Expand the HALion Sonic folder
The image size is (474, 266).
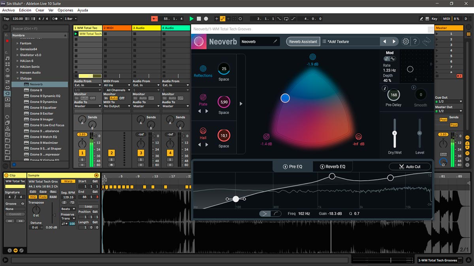click(18, 67)
